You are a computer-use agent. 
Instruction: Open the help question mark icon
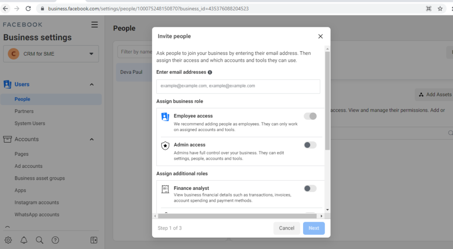tap(55, 240)
